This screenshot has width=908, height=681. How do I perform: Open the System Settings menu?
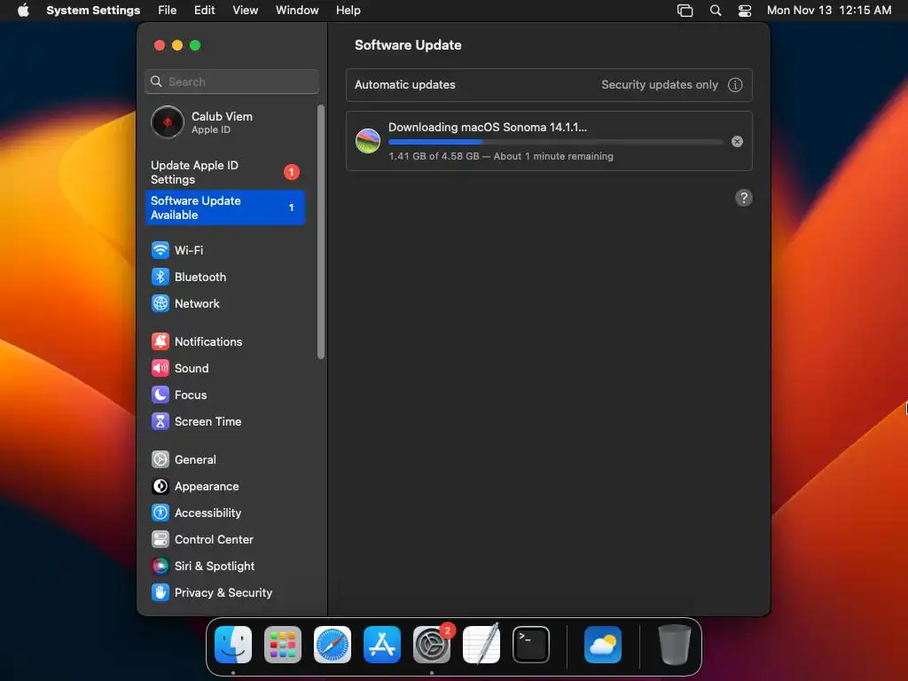click(x=93, y=11)
